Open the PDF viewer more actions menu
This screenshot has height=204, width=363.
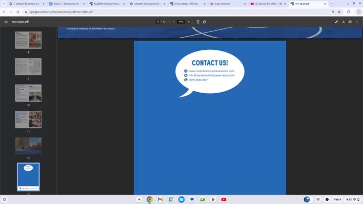click(x=357, y=22)
